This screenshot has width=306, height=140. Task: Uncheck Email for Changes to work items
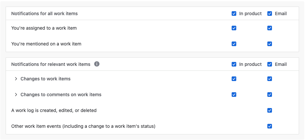click(x=270, y=79)
